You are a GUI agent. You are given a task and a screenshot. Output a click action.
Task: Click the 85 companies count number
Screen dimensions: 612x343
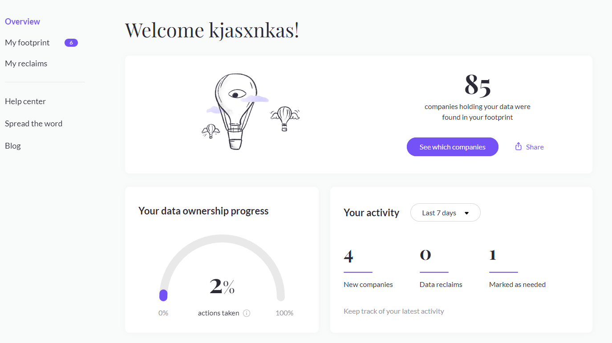[x=478, y=85]
